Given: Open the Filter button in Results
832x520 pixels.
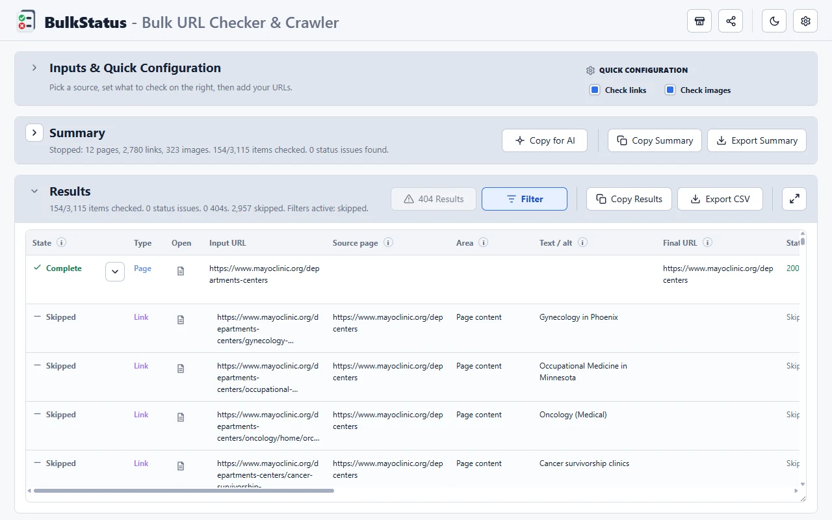Looking at the screenshot, I should (525, 199).
